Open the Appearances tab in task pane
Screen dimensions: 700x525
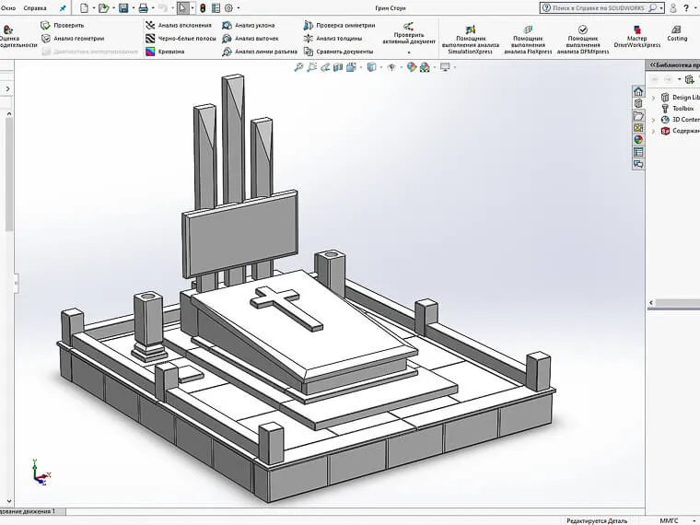pyautogui.click(x=638, y=139)
